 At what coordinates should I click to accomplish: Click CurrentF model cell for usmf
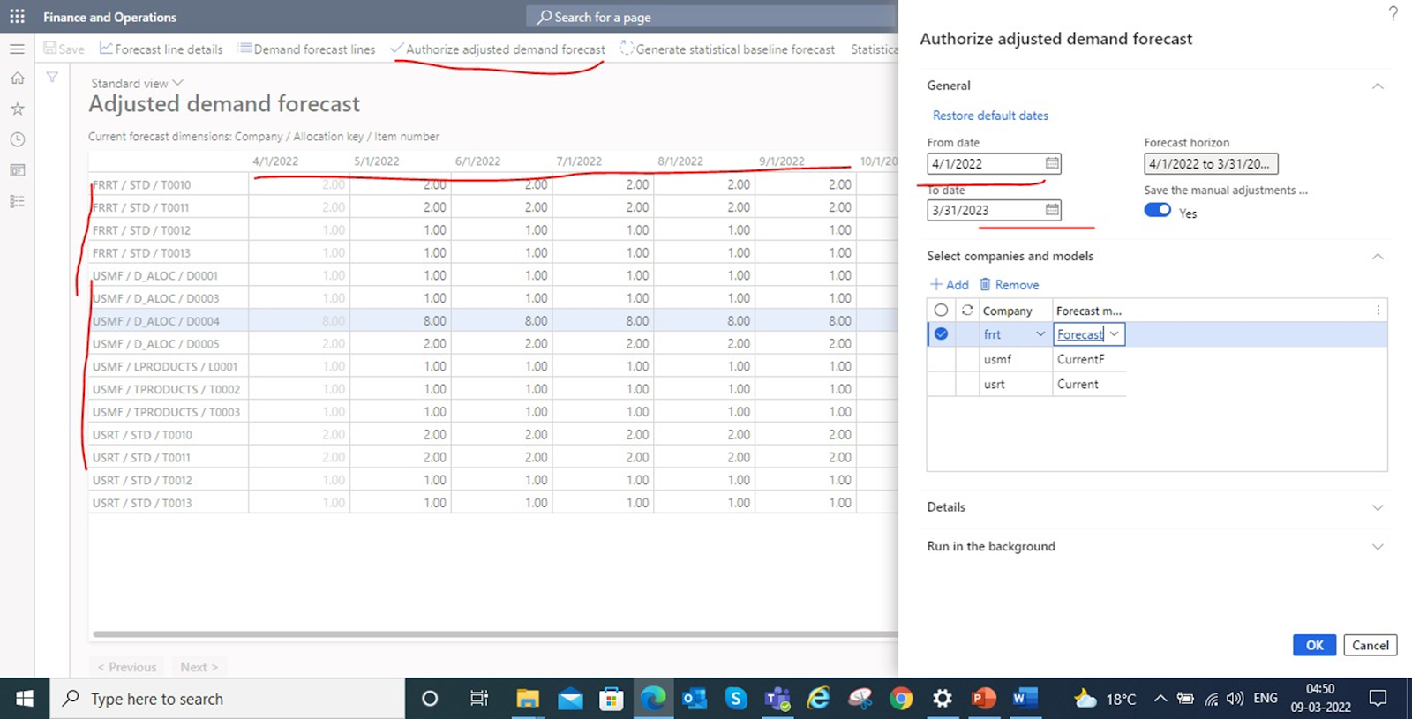pyautogui.click(x=1088, y=359)
